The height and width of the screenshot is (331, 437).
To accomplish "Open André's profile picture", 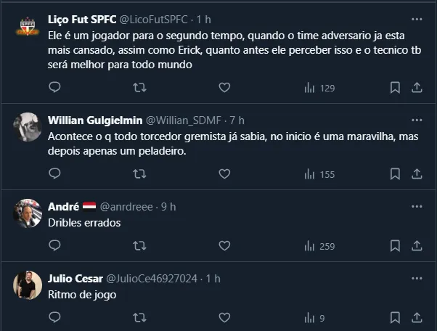I will (x=28, y=213).
